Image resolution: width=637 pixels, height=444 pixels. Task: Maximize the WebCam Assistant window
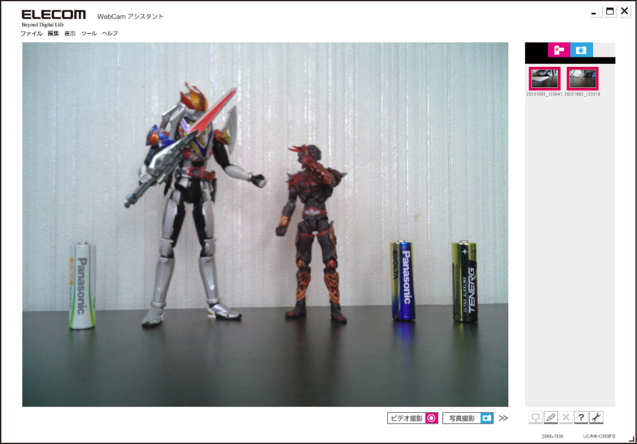(x=610, y=11)
